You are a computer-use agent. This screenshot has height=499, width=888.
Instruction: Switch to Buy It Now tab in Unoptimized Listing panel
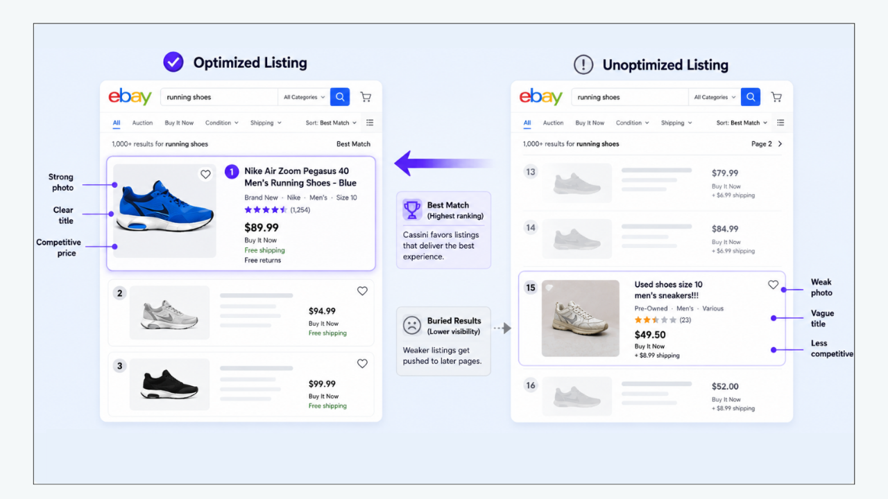point(590,123)
